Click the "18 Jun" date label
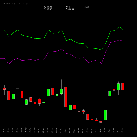 (x=122, y=130)
